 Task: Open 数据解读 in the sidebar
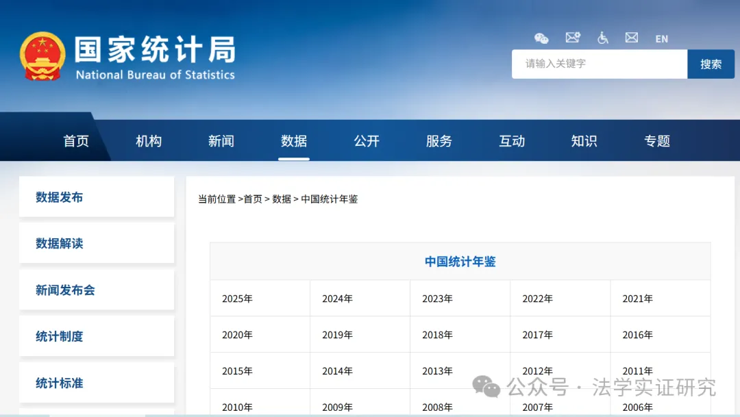(x=97, y=243)
